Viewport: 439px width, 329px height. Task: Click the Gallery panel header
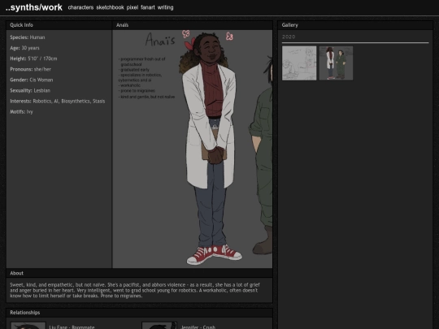355,25
